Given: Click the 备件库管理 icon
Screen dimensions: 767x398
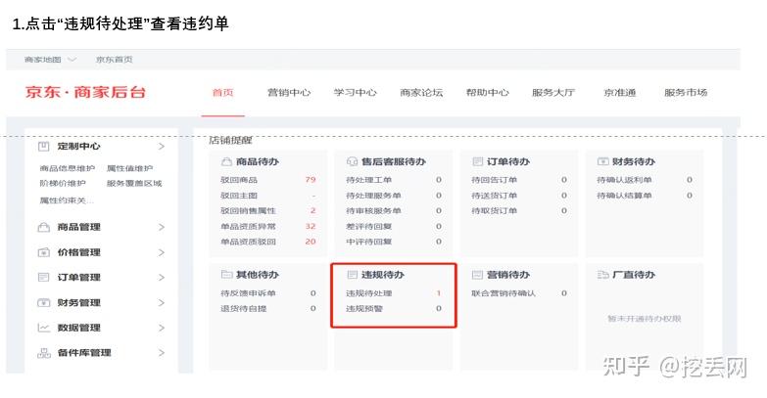Looking at the screenshot, I should pos(43,353).
